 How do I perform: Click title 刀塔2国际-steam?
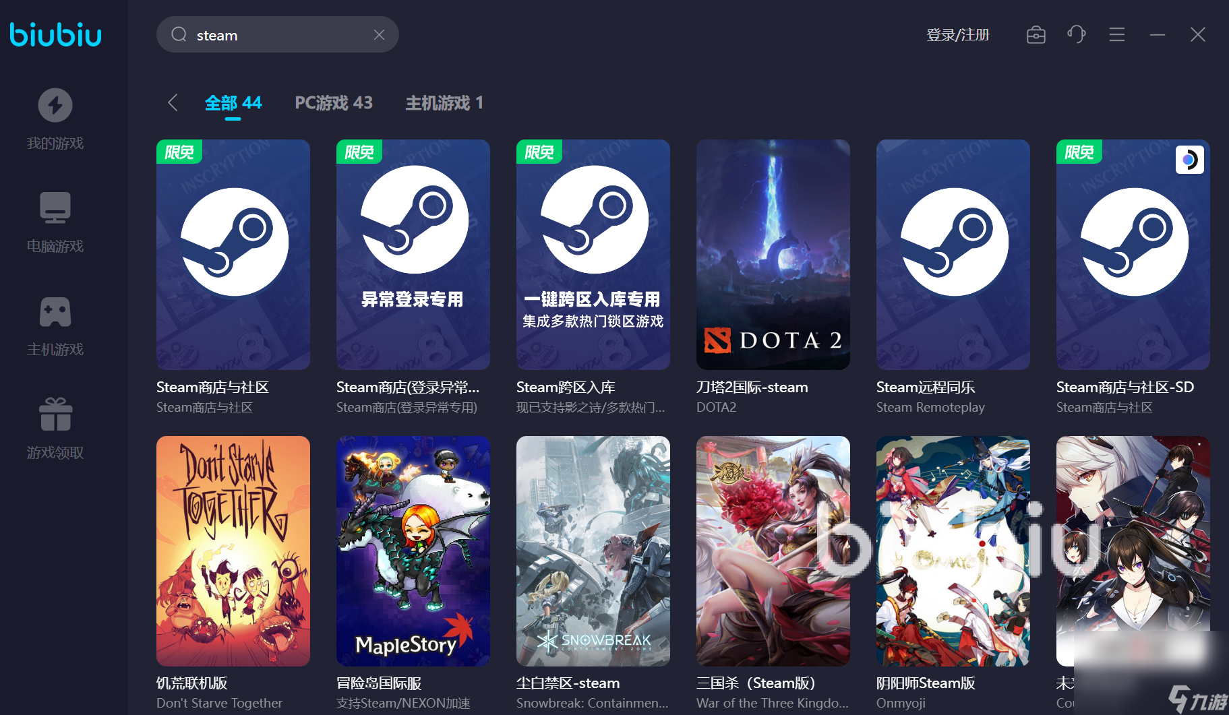tap(752, 387)
